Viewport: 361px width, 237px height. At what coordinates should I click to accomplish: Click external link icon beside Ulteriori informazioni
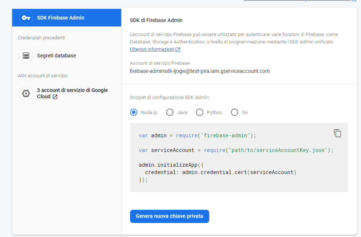click(x=178, y=49)
